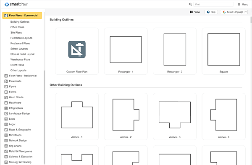252x165 pixels.
Task: Click the Healthcare category icon
Action: [6, 103]
